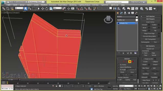Open the Select by Name dialog

tap(30, 9)
